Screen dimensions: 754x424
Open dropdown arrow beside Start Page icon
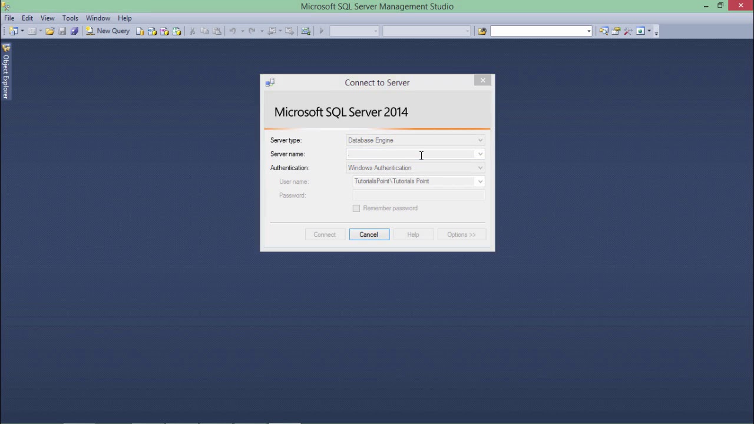click(649, 31)
